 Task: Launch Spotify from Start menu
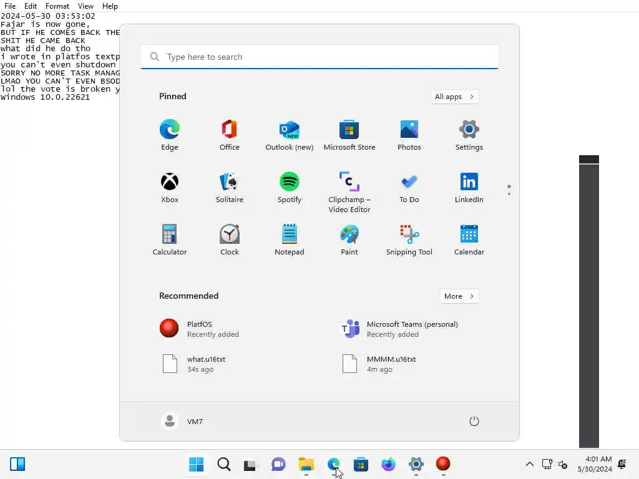tap(290, 188)
